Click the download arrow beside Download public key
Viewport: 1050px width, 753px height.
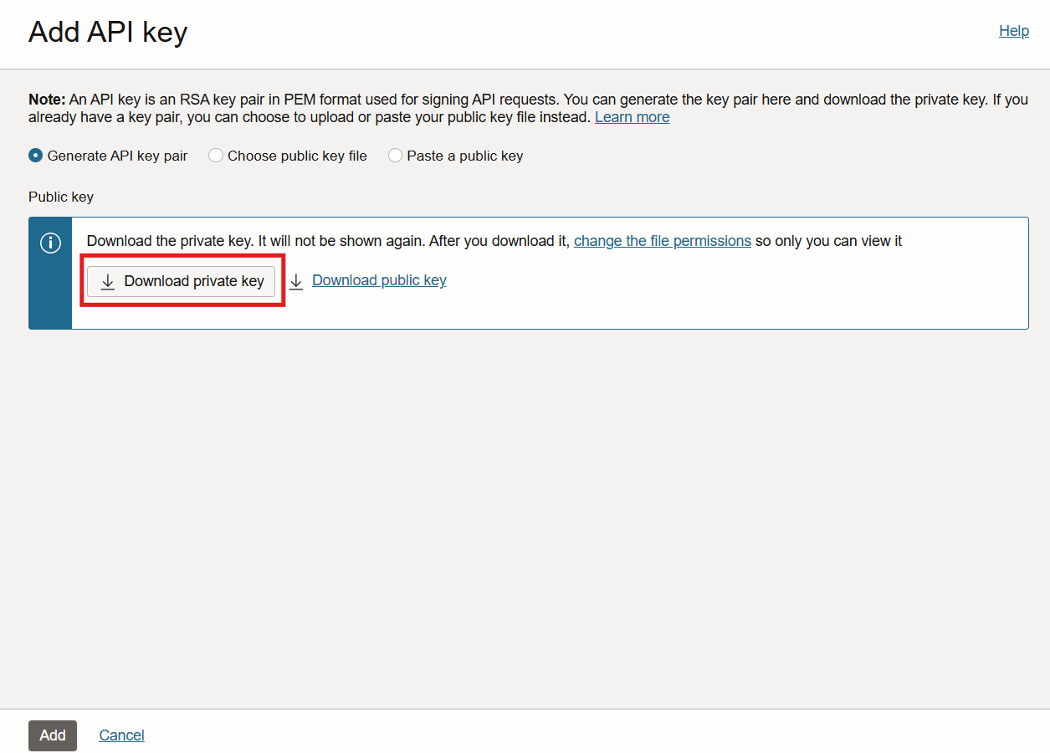(295, 282)
